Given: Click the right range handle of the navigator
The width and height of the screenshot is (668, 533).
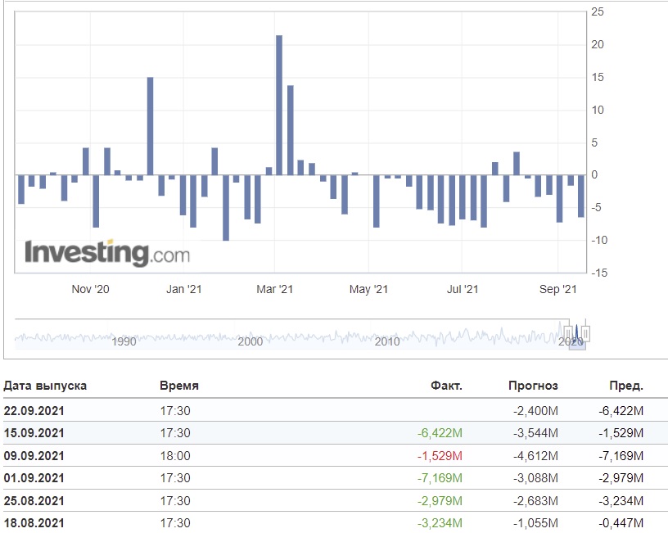Looking at the screenshot, I should (586, 333).
